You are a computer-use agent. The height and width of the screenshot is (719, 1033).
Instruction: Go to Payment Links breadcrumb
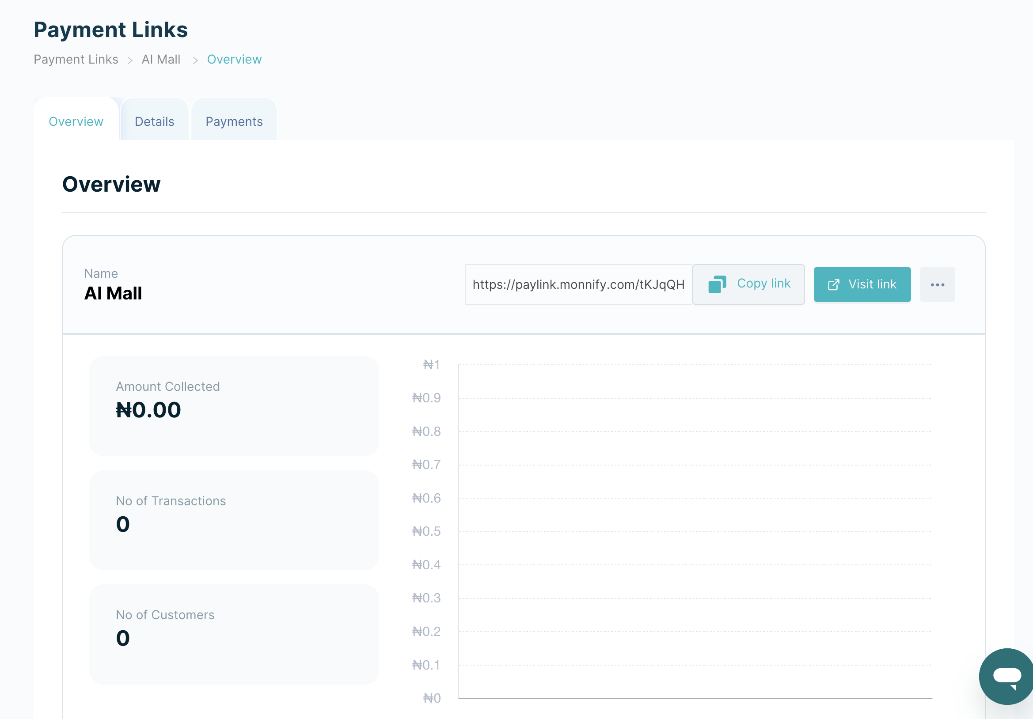pos(76,59)
